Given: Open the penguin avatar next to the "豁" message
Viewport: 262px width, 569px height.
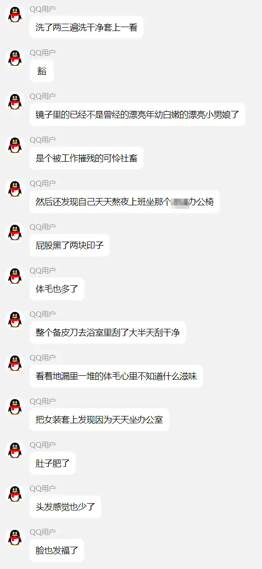Looking at the screenshot, I should (x=15, y=58).
